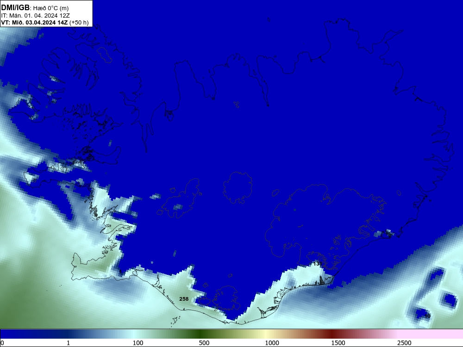Click the map value label 10
The width and height of the screenshot is (463, 347).
(x=427, y=316)
